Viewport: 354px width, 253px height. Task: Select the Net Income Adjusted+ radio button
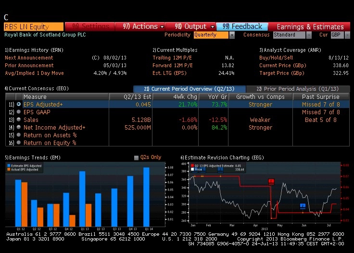point(19,127)
